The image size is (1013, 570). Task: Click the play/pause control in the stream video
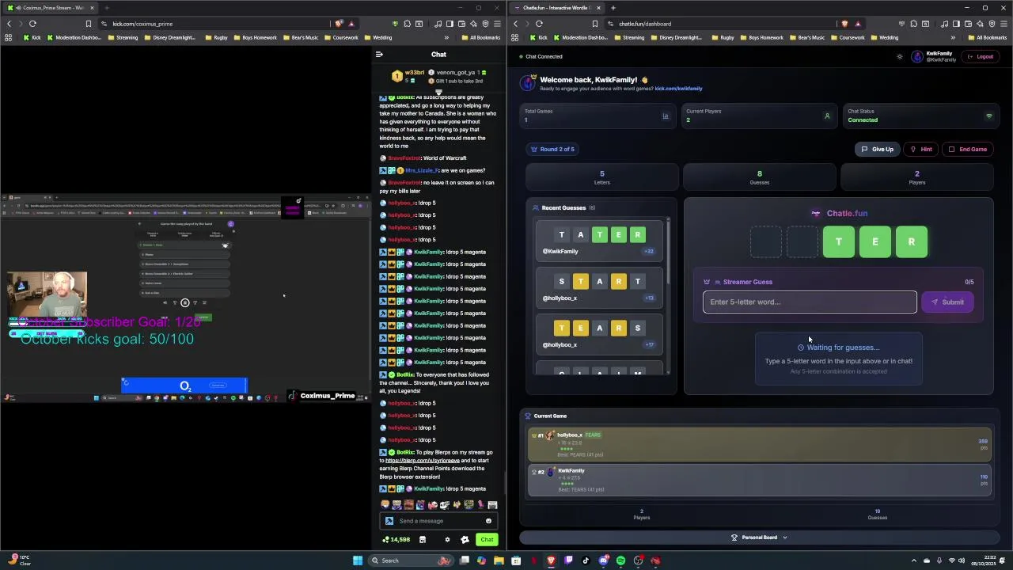click(x=185, y=302)
